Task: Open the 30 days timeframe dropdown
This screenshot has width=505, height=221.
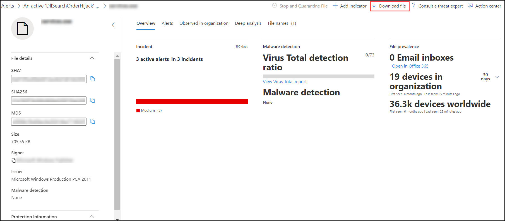Action: (497, 77)
